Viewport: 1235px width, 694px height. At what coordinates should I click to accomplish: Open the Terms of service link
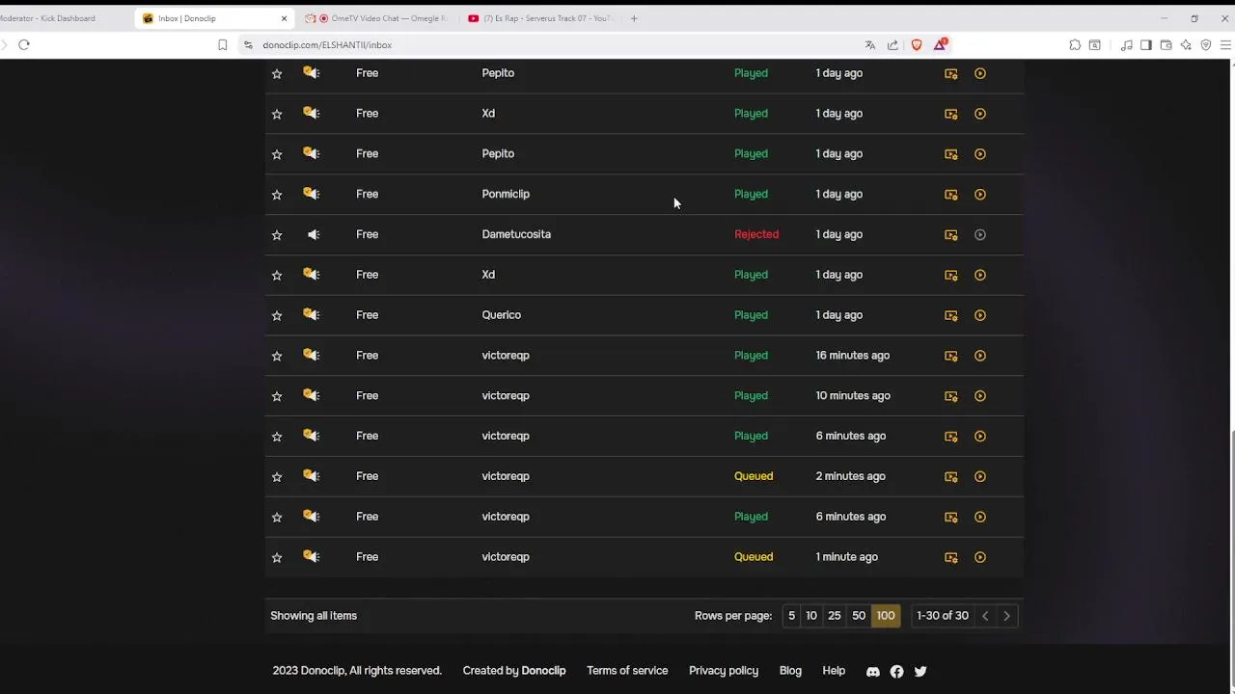coord(627,671)
